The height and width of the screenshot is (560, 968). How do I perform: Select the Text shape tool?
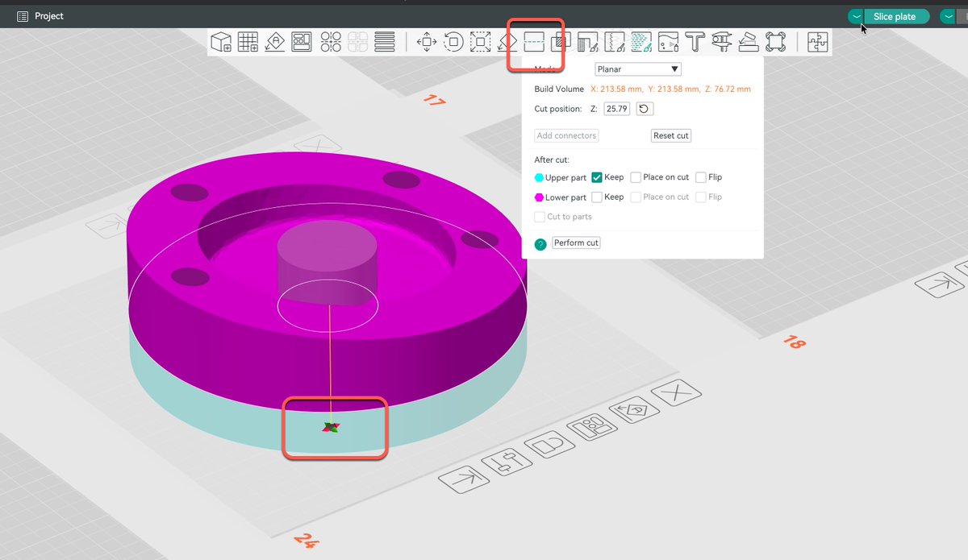[695, 42]
